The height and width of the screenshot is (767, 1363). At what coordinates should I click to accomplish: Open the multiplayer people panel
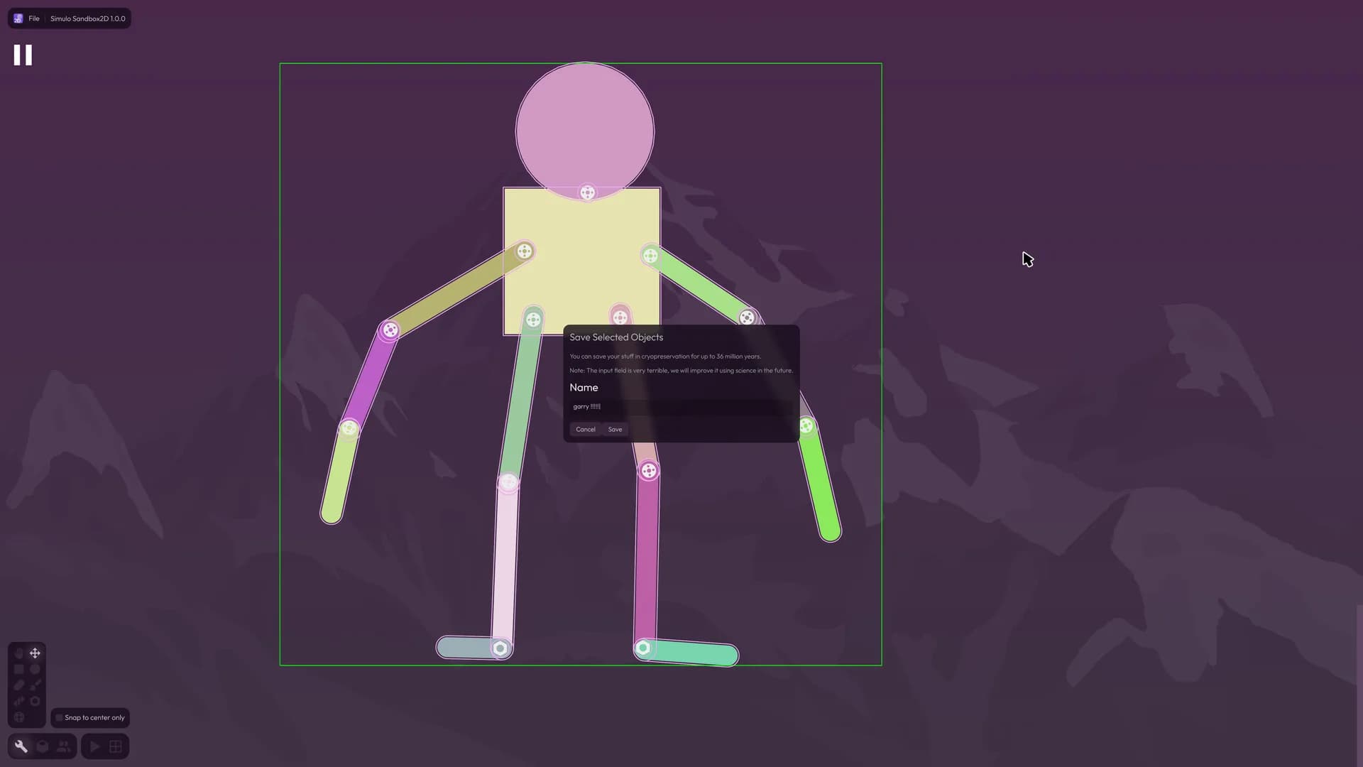pyautogui.click(x=64, y=746)
